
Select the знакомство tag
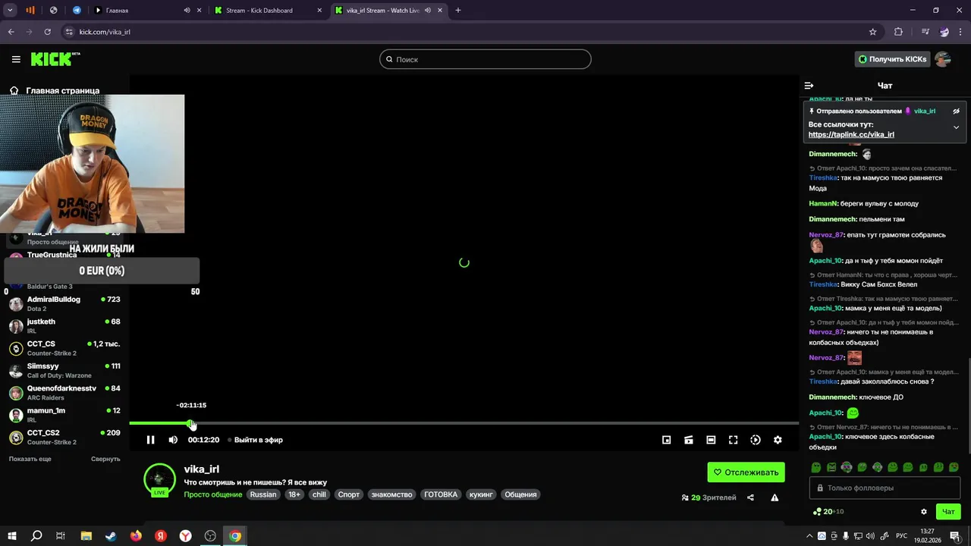[x=392, y=494]
